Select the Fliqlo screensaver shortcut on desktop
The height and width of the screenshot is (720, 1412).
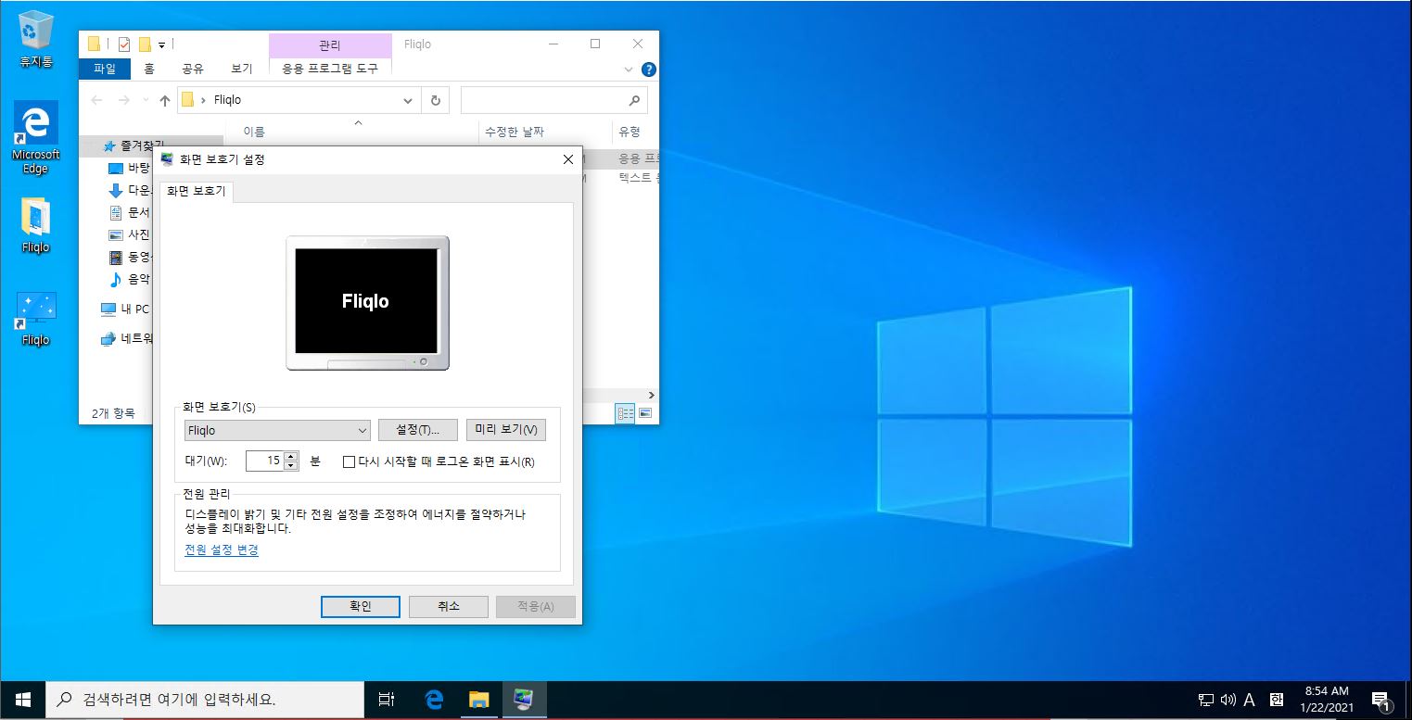[36, 319]
